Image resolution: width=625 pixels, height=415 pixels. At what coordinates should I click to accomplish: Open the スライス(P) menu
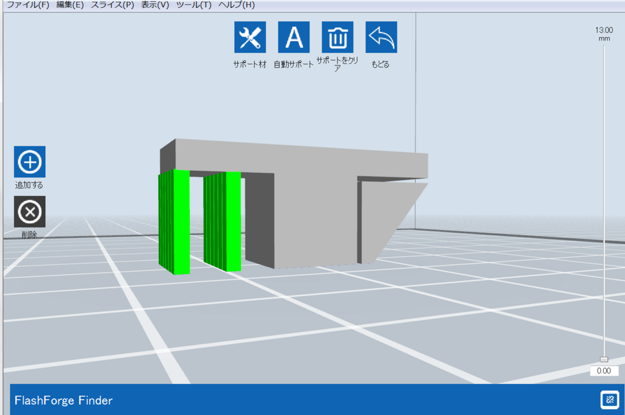(112, 5)
